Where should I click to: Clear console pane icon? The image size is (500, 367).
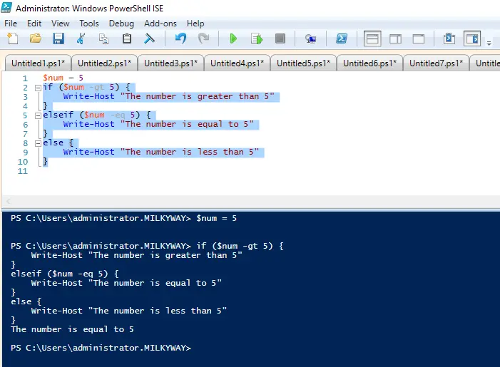tap(149, 39)
